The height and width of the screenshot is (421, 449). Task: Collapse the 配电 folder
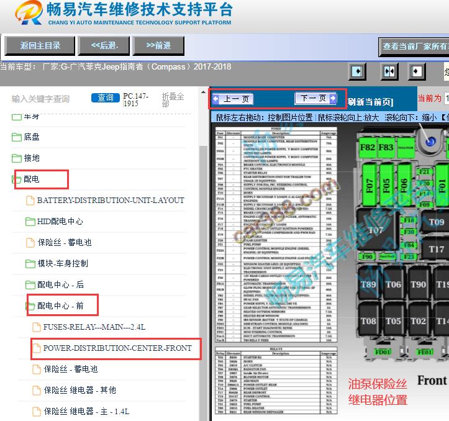(x=31, y=179)
